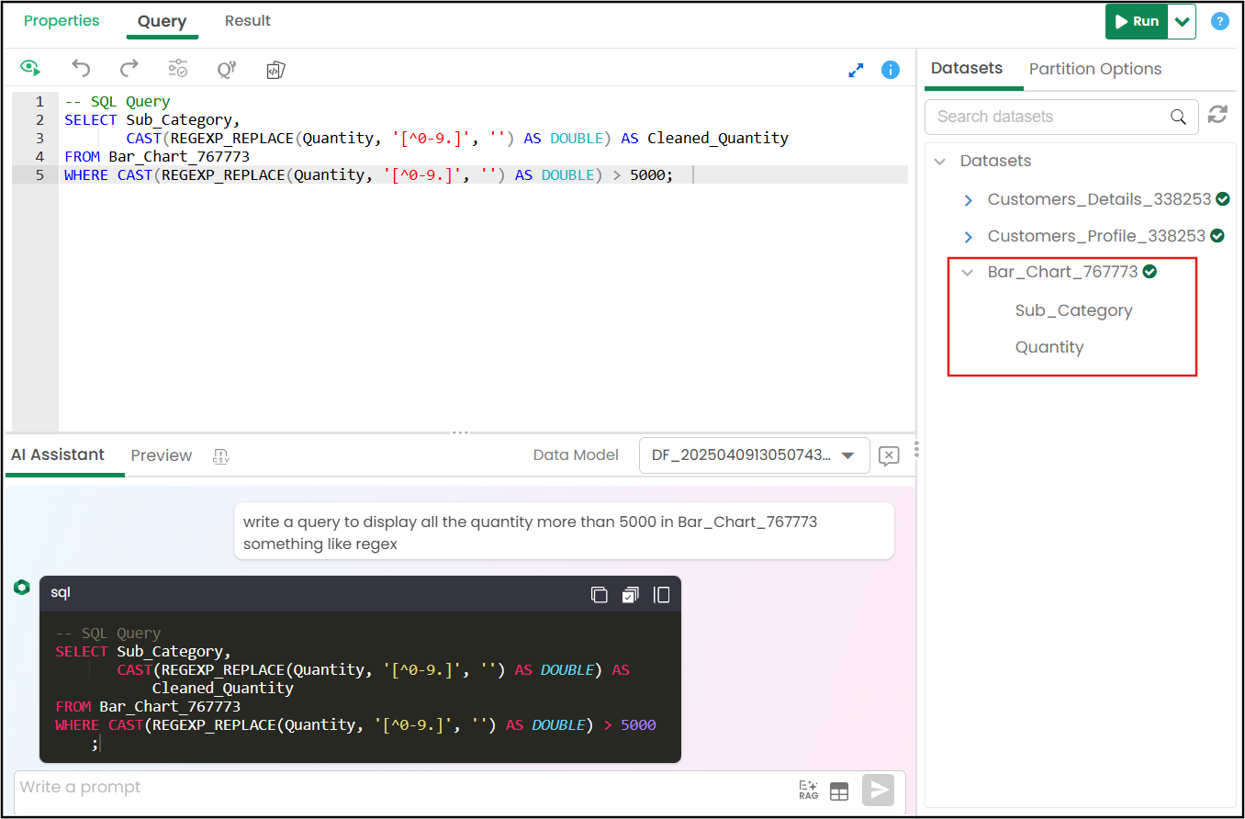Open the Data Model dropdown
The width and height of the screenshot is (1245, 819).
[x=755, y=455]
